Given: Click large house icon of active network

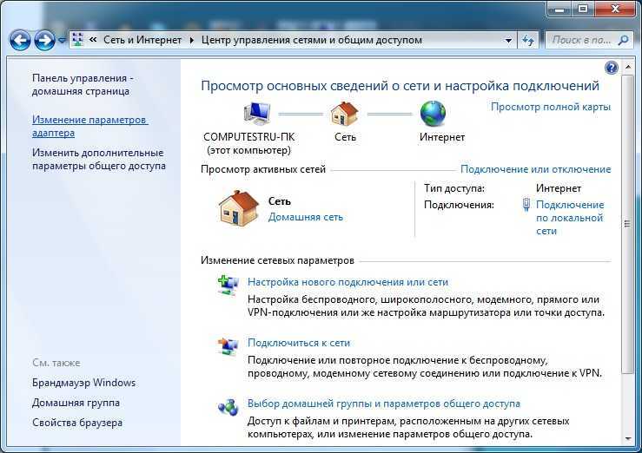Looking at the screenshot, I should click(239, 208).
